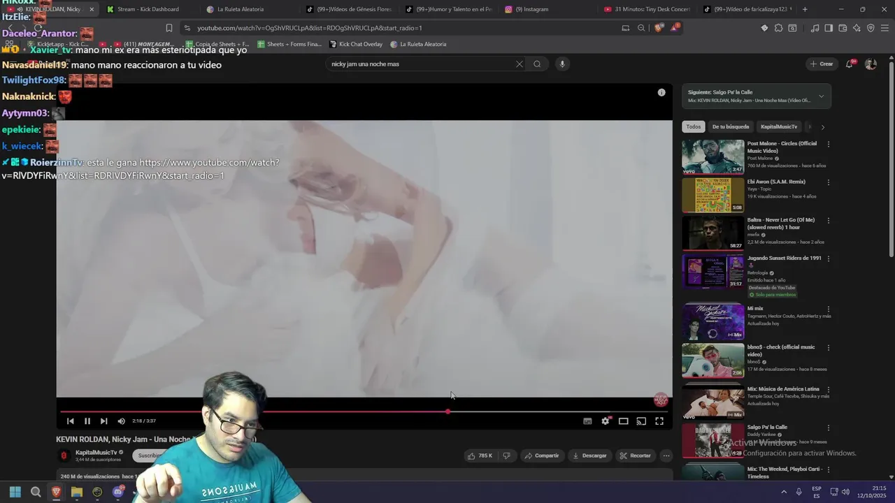Like the video with 785 K likes

pyautogui.click(x=480, y=455)
